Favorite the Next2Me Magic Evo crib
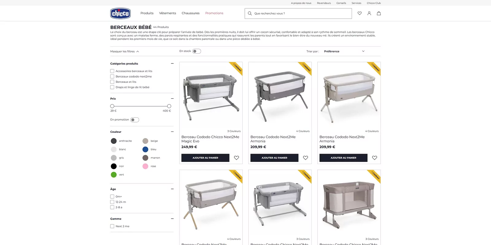491x245 pixels. (x=236, y=158)
